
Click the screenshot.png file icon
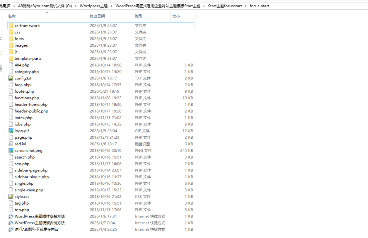coord(11,151)
